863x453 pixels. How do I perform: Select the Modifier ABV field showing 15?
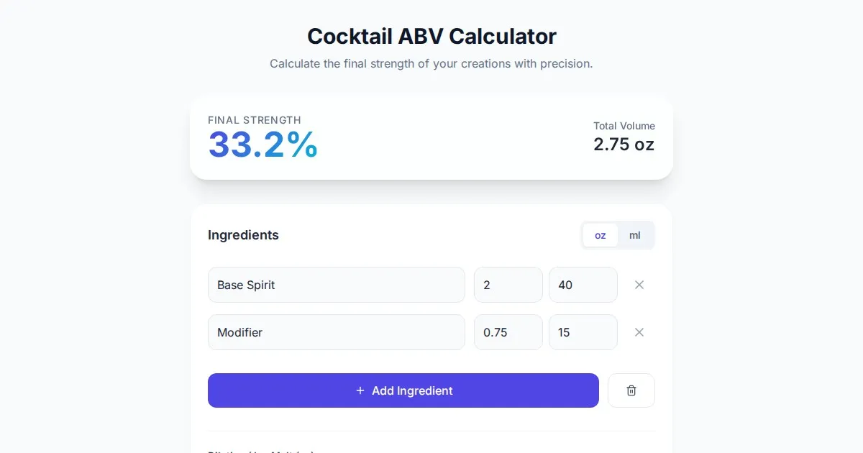coord(583,332)
